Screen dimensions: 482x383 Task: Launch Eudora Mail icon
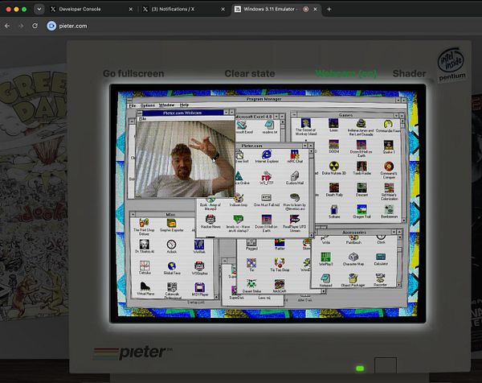(x=295, y=178)
